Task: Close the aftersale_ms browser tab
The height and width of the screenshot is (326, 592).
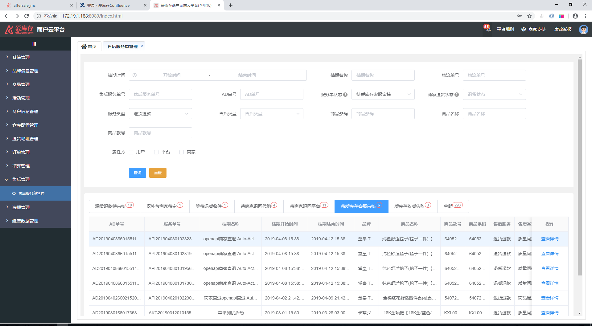Action: pos(72,5)
